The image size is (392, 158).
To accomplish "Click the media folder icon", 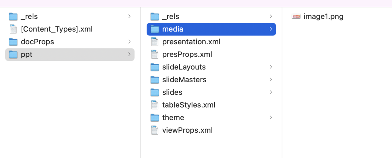I will pos(155,29).
